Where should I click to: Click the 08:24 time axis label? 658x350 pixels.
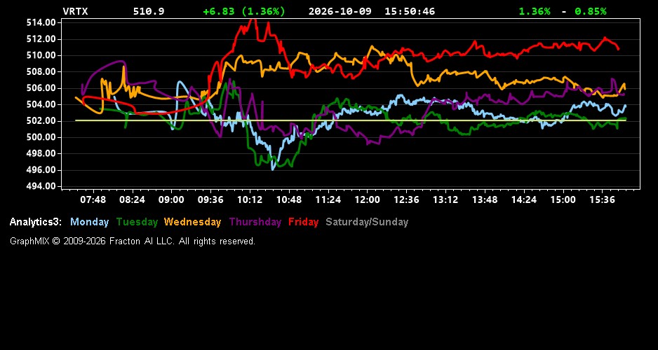click(132, 199)
